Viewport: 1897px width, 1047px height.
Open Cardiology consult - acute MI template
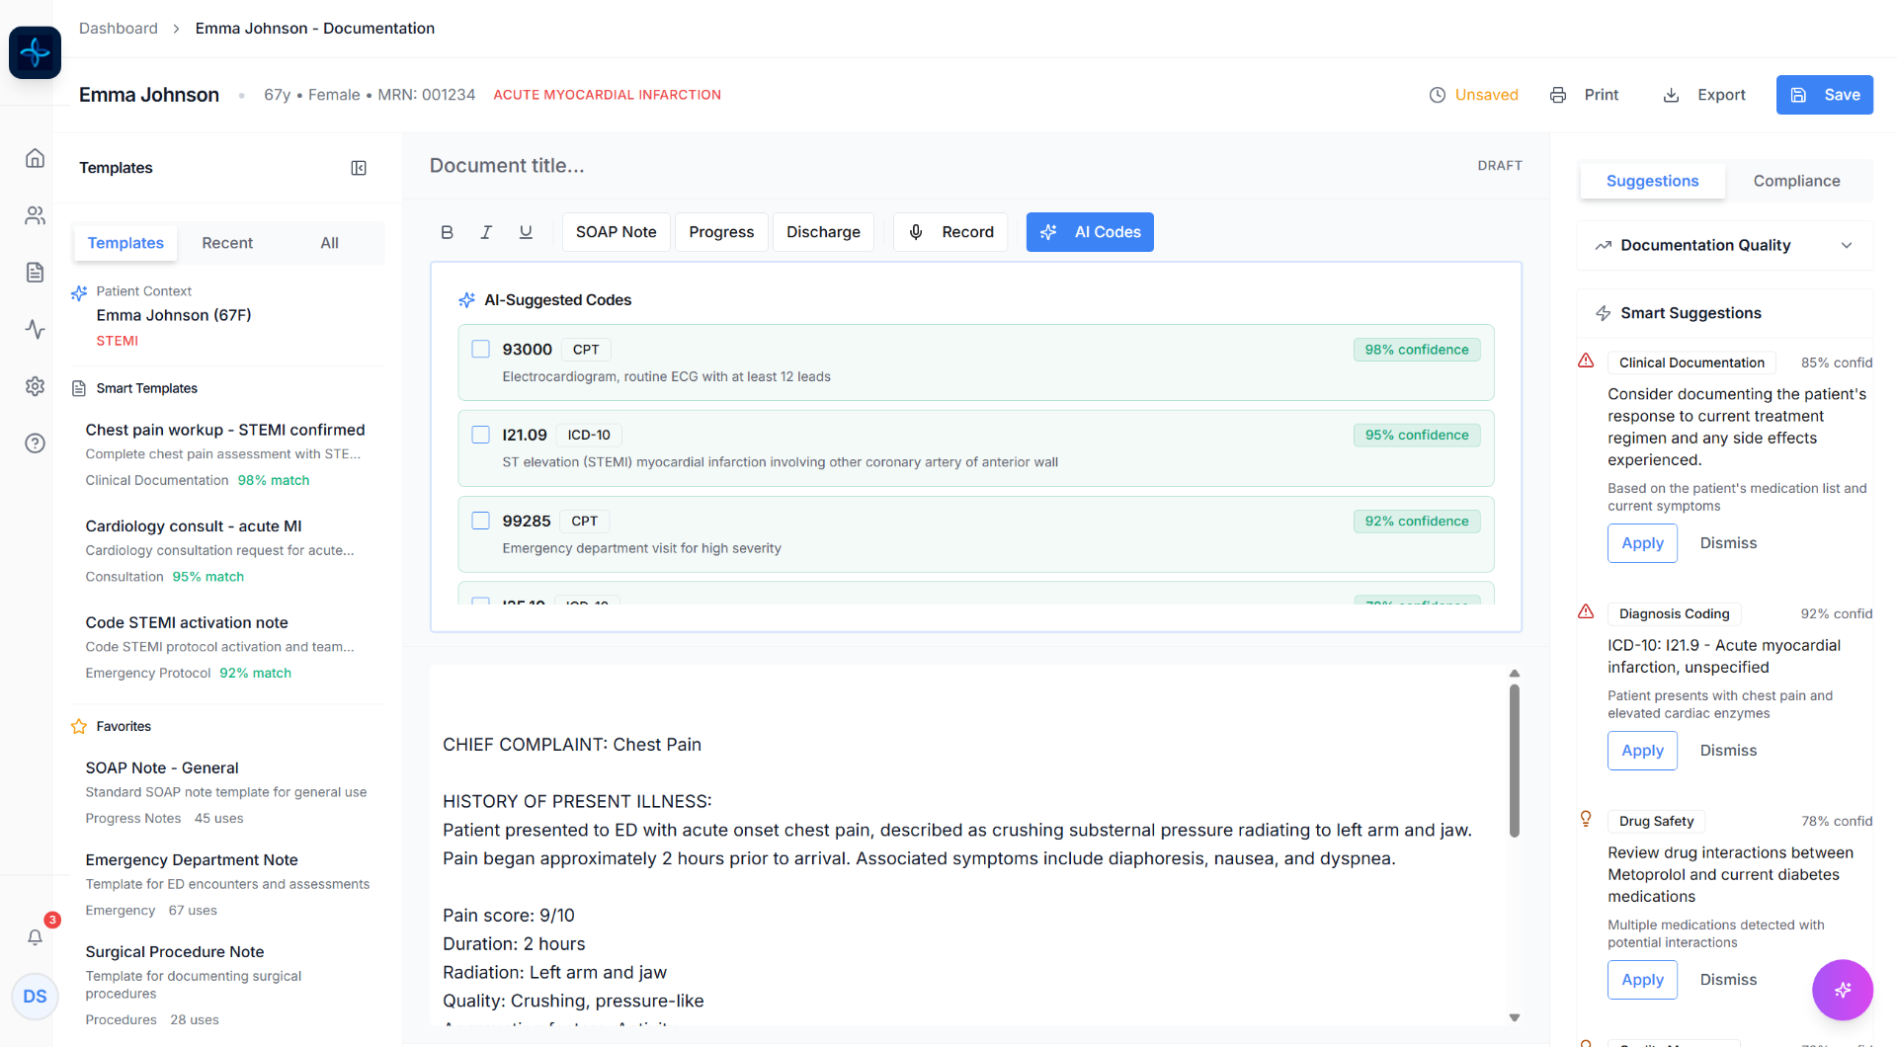click(225, 551)
